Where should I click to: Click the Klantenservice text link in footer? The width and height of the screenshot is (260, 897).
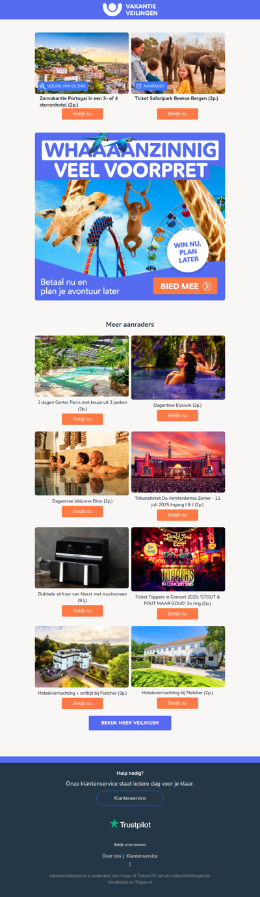(142, 856)
